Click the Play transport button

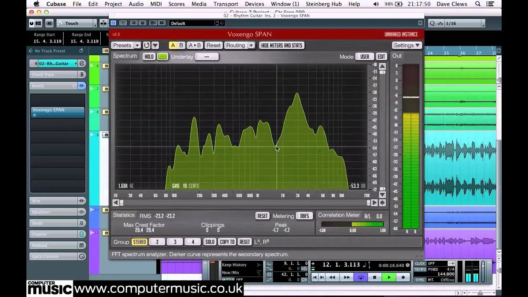pos(389,277)
